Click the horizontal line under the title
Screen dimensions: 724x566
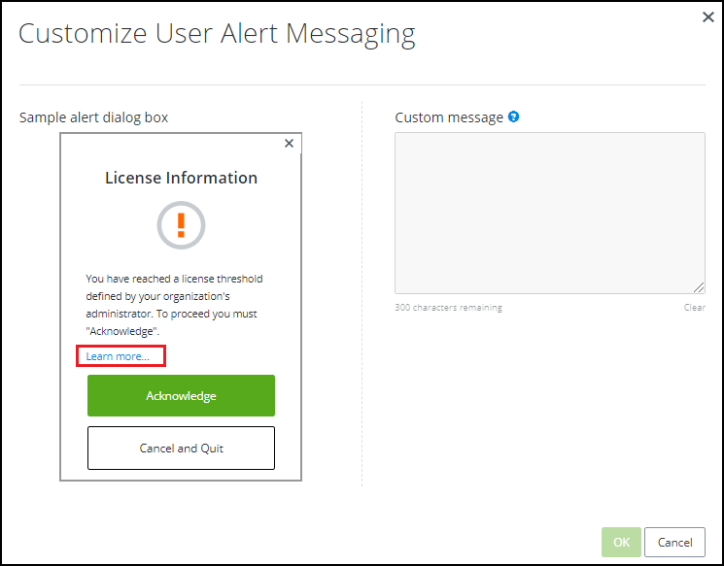click(362, 85)
